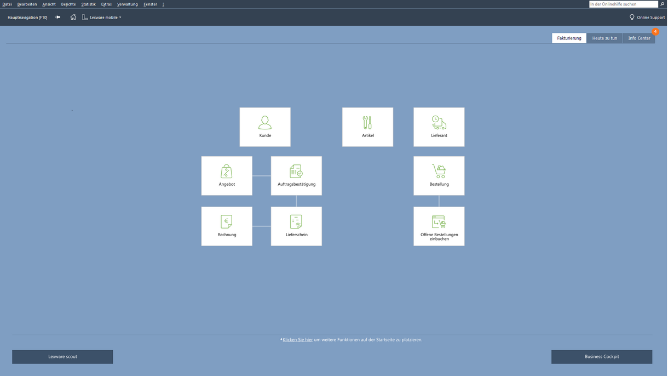
Task: Switch to the Heute zu tun tab
Action: (x=604, y=38)
